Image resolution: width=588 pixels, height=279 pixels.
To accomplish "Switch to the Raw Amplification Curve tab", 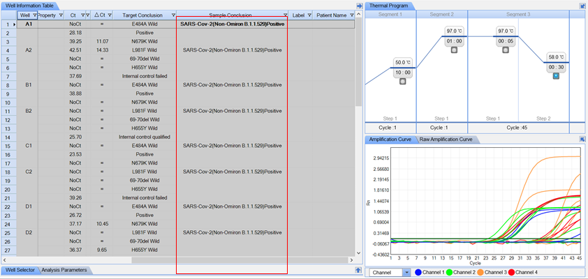I will click(446, 139).
